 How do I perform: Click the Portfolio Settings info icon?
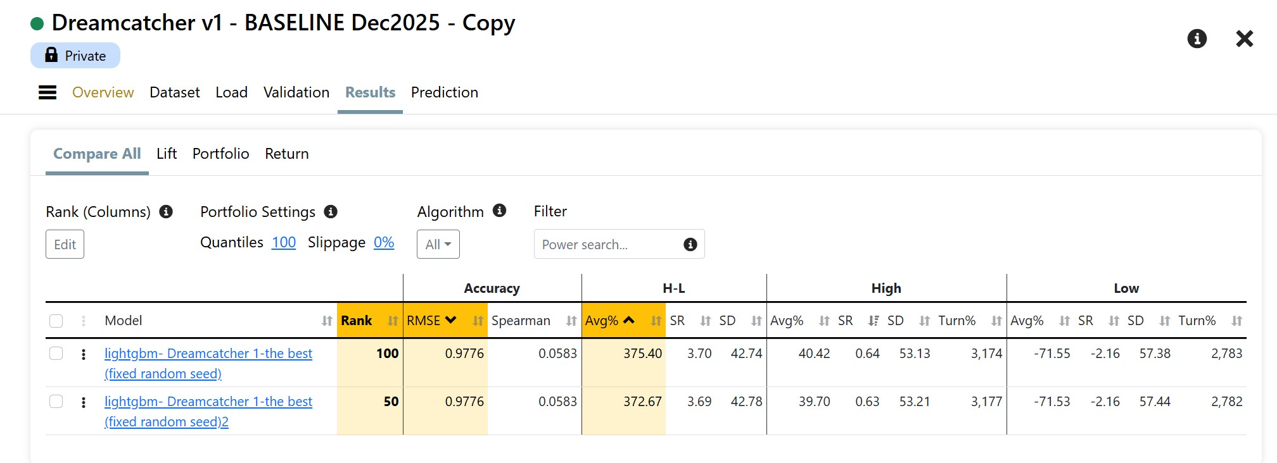coord(331,212)
